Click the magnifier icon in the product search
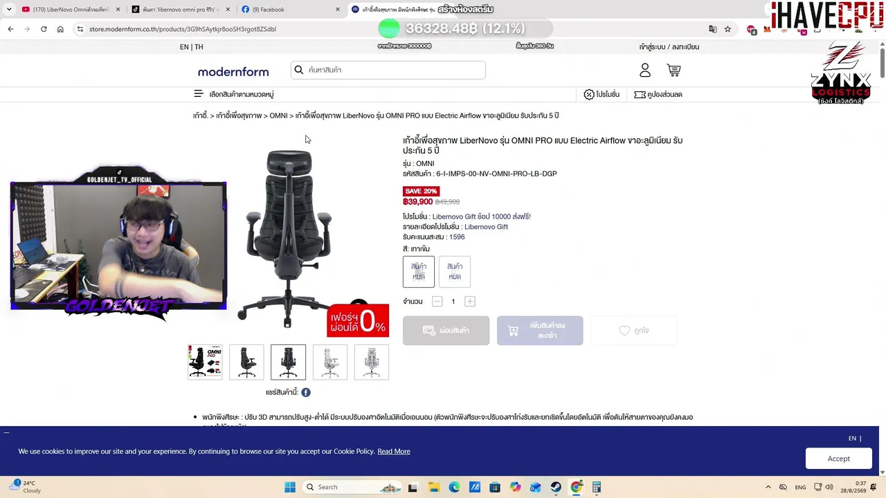The image size is (886, 498). pos(299,70)
